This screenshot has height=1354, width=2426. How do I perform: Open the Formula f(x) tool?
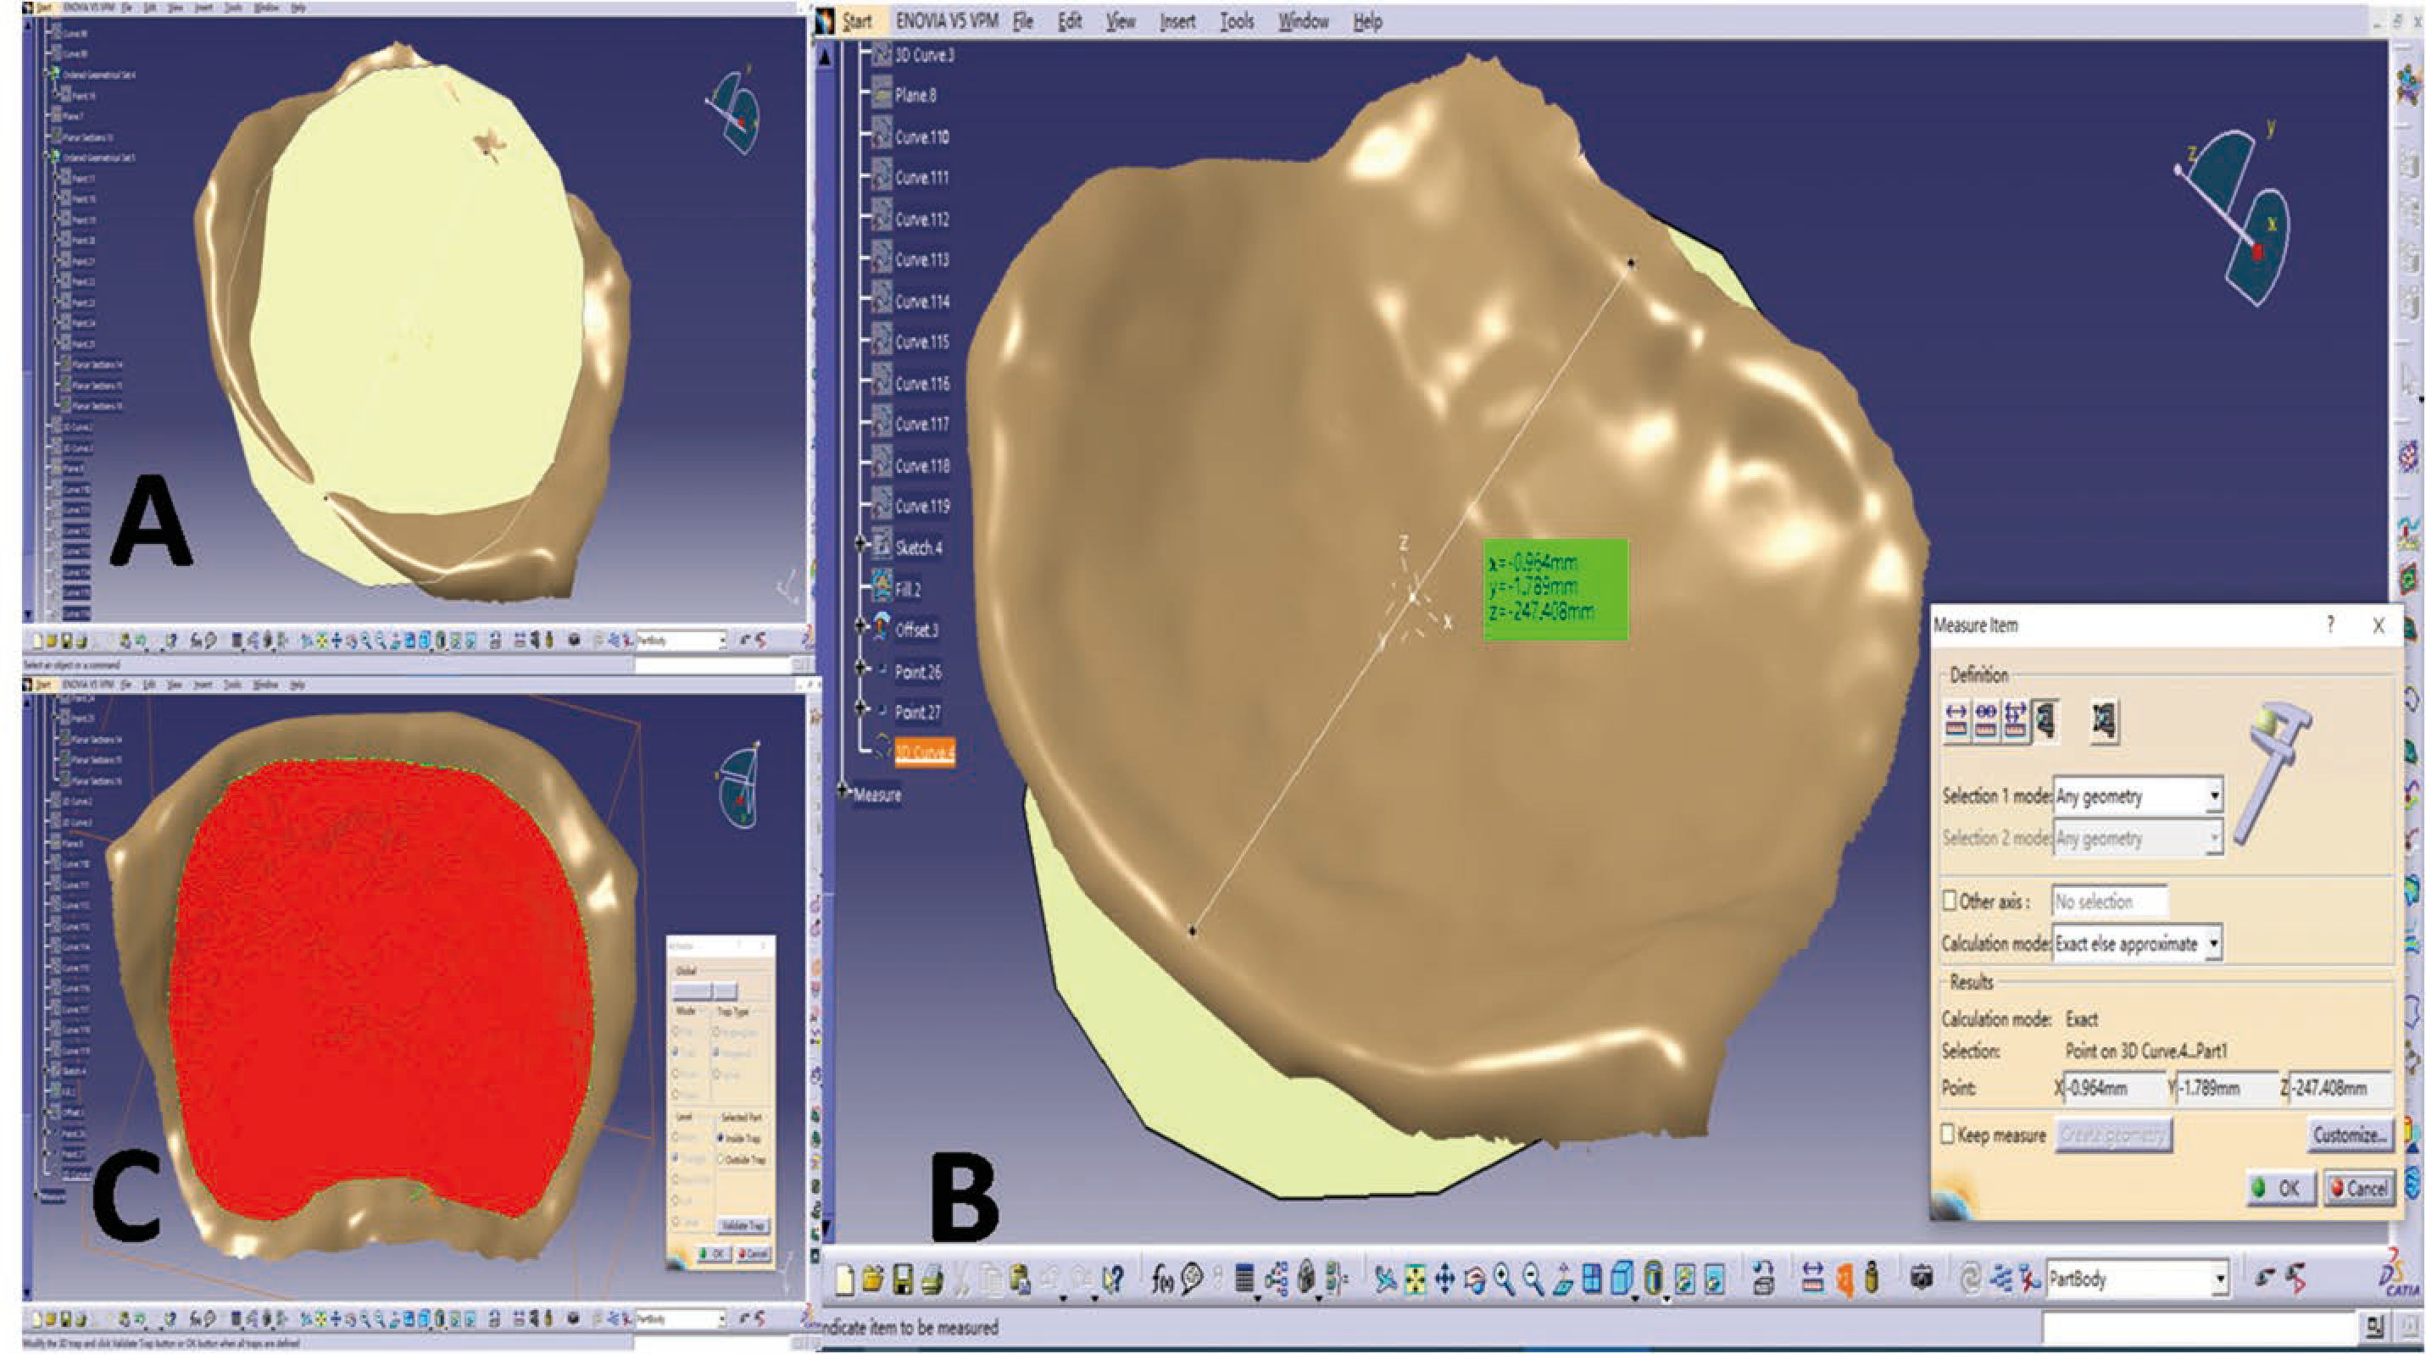(x=1162, y=1279)
